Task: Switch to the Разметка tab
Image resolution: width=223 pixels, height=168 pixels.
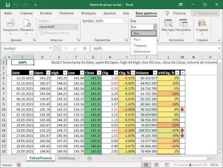Action: pyautogui.click(x=66, y=13)
